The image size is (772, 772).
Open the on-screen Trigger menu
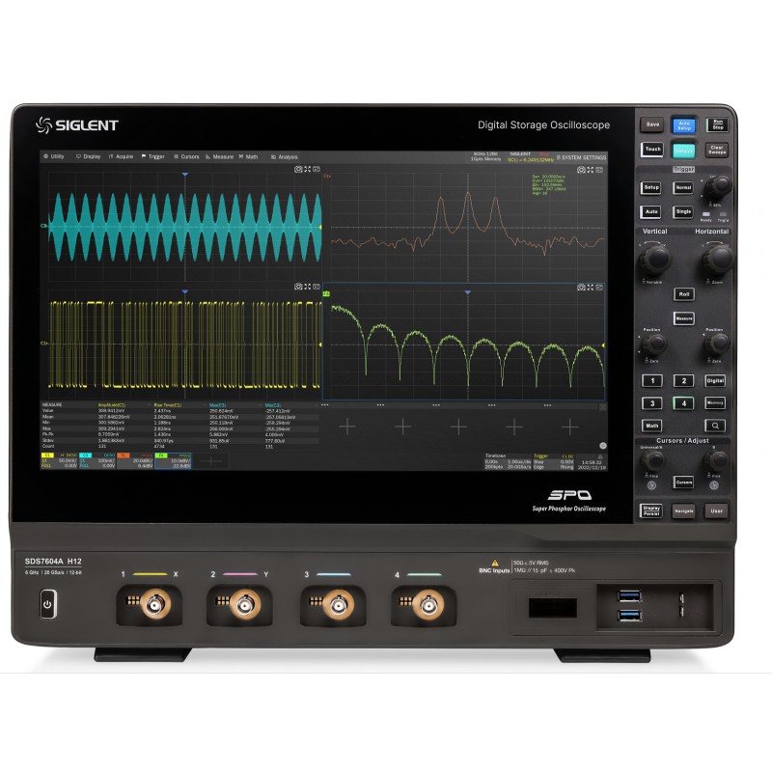[153, 156]
